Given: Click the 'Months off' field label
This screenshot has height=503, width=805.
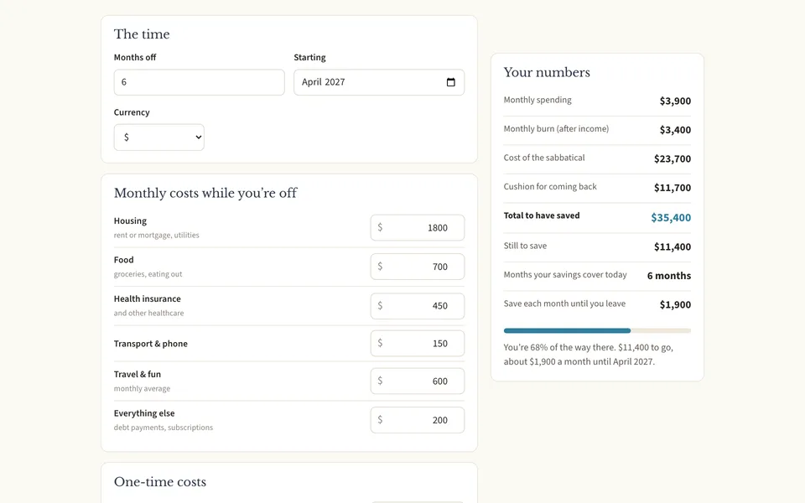Looking at the screenshot, I should [x=135, y=58].
